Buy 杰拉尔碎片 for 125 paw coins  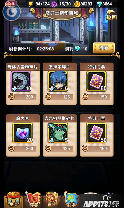coord(59,97)
